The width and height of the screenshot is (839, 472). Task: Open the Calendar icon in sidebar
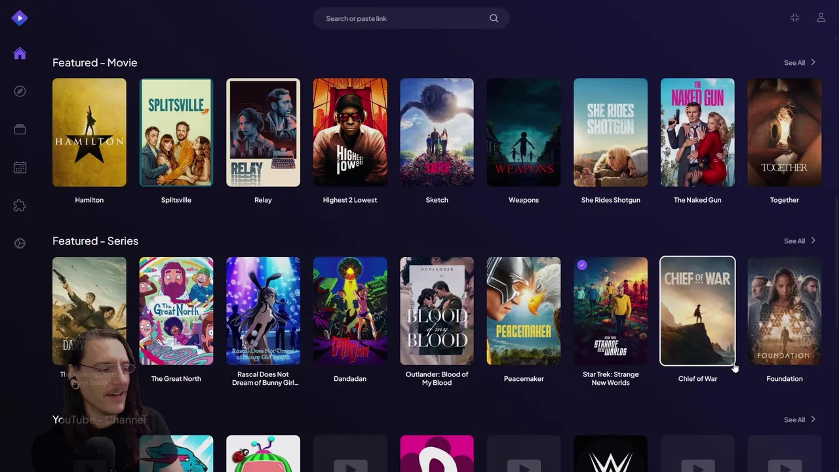tap(20, 168)
